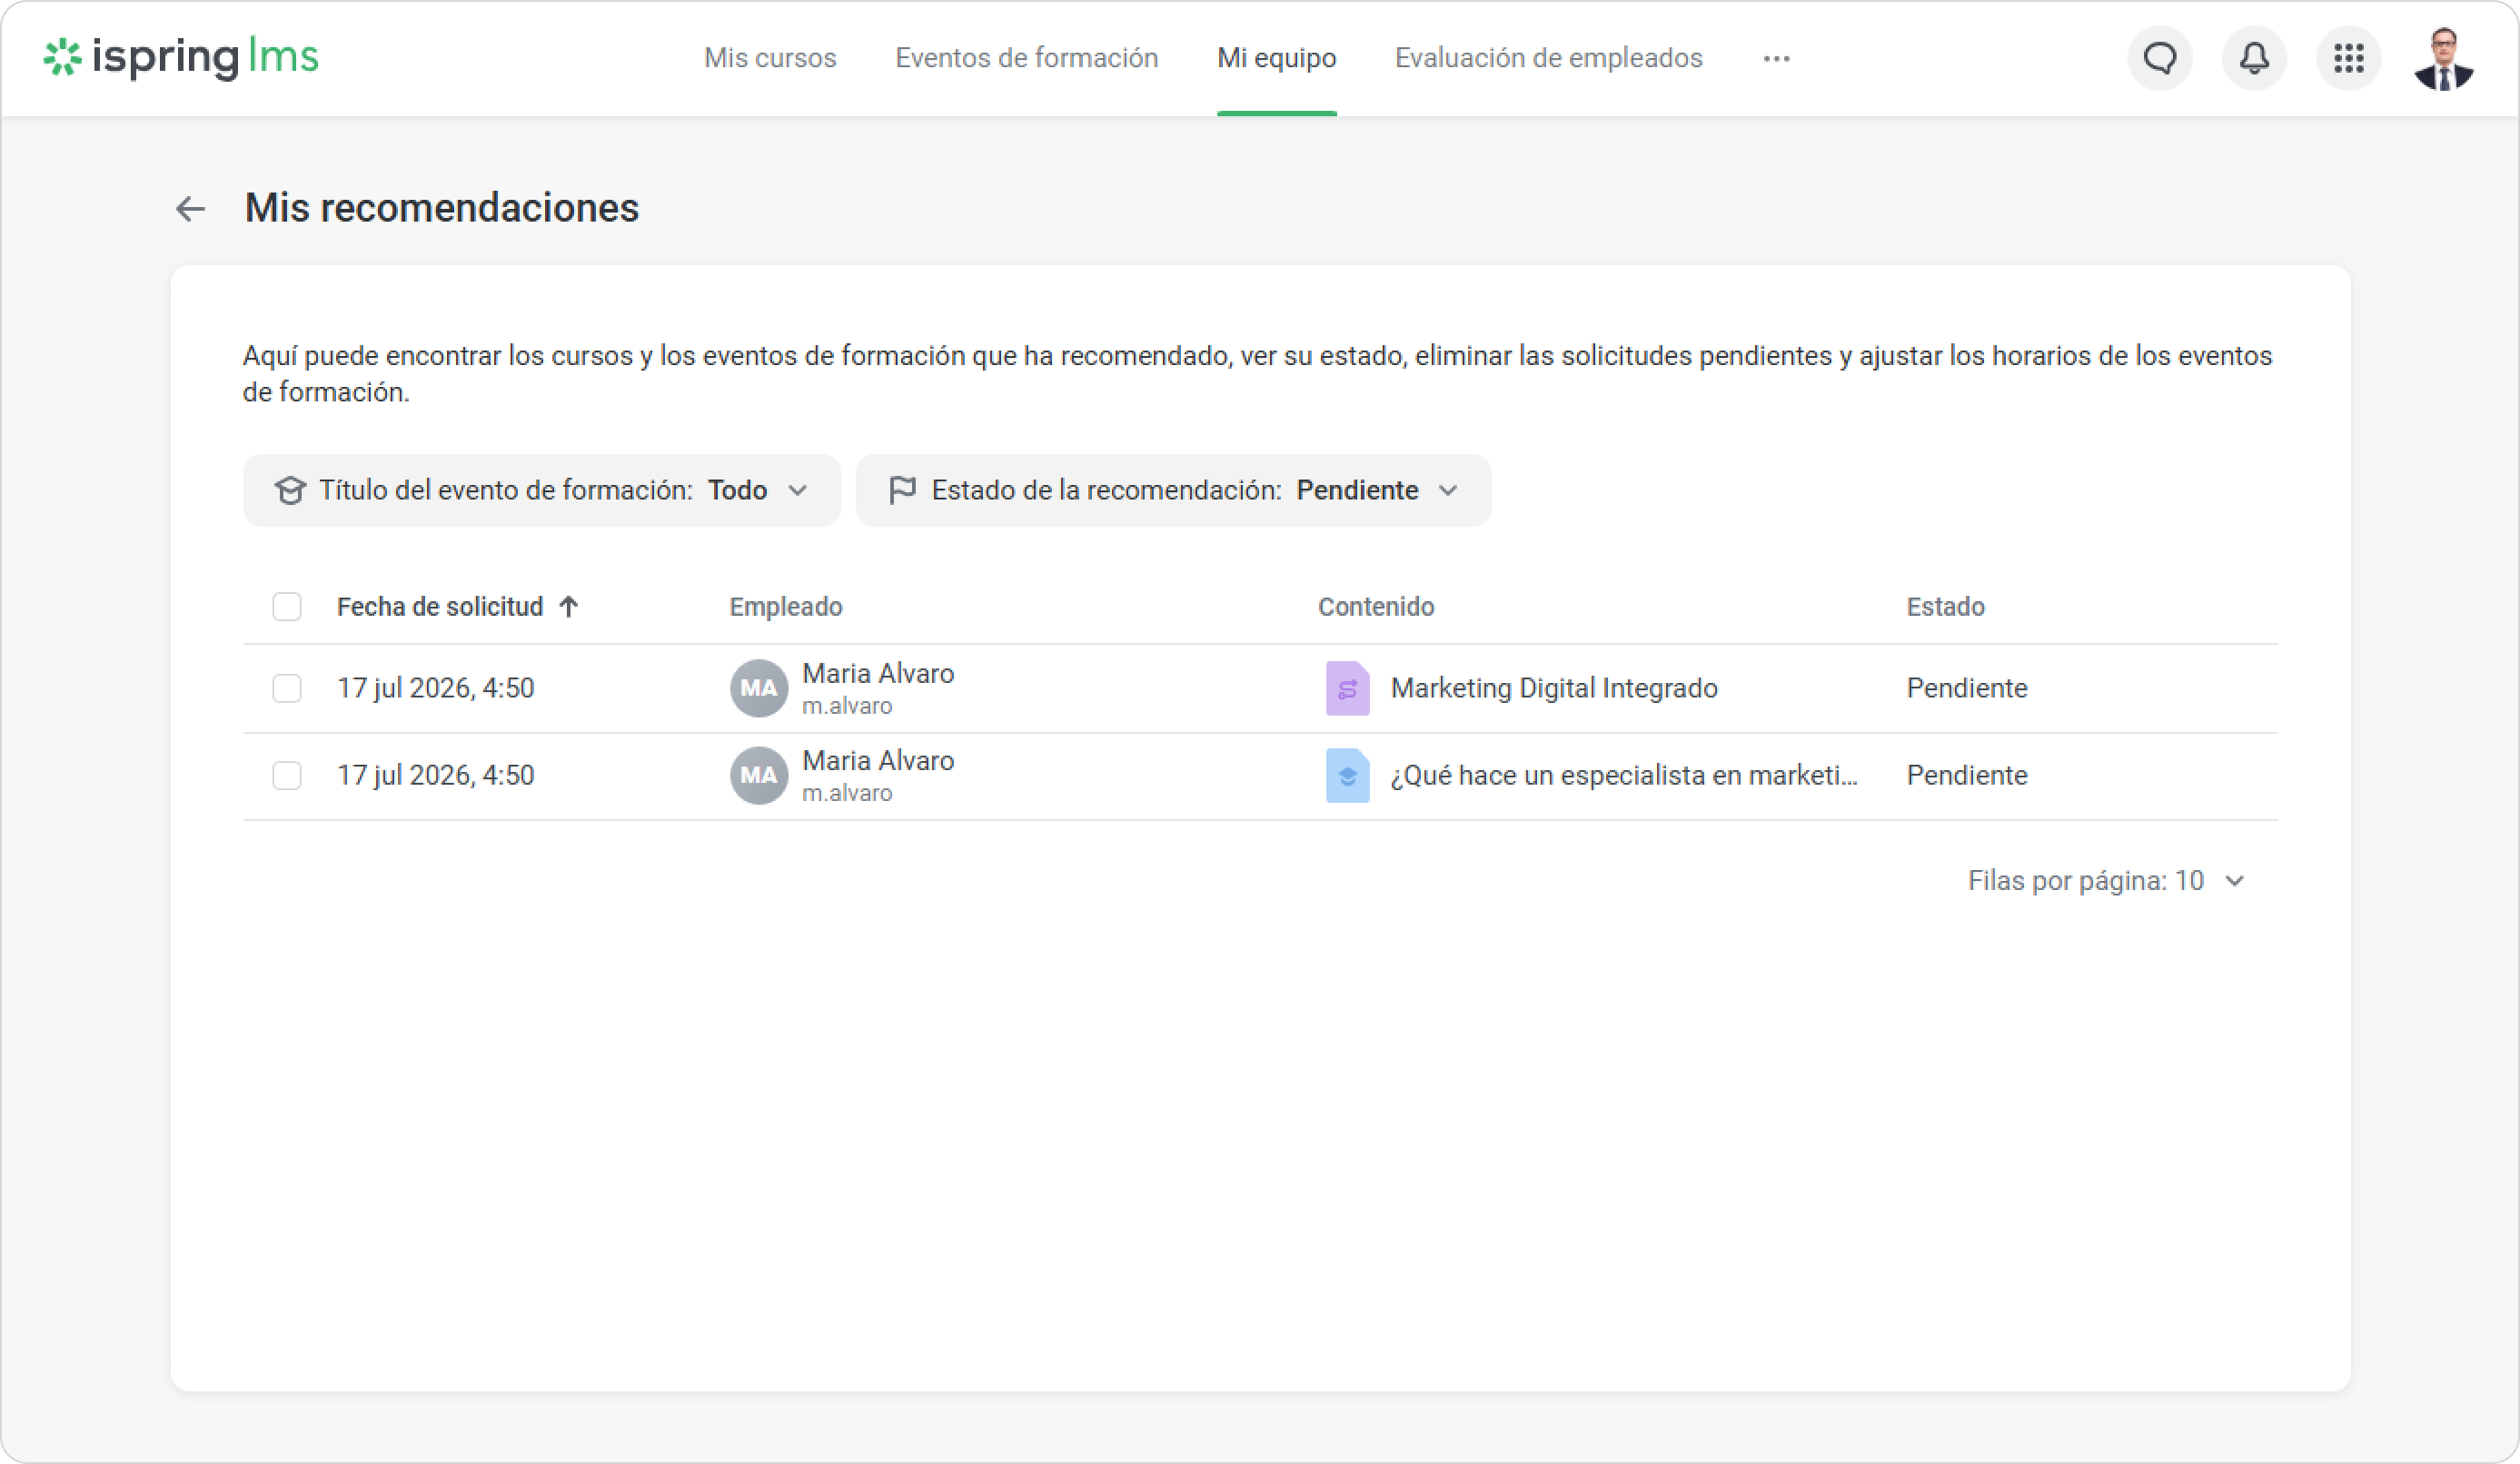Click the Eventos de formación link
This screenshot has width=2520, height=1464.
pos(1026,58)
